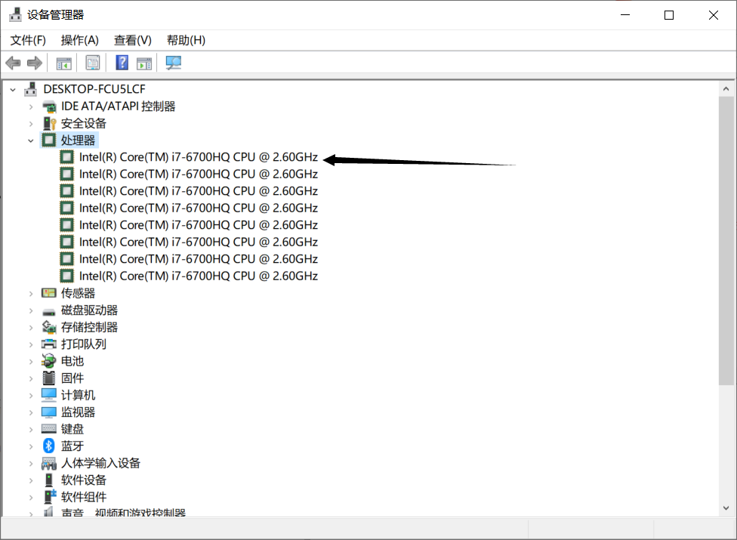Screen dimensions: 737x540
Task: Expand the 计算机 node
Action: pos(31,395)
